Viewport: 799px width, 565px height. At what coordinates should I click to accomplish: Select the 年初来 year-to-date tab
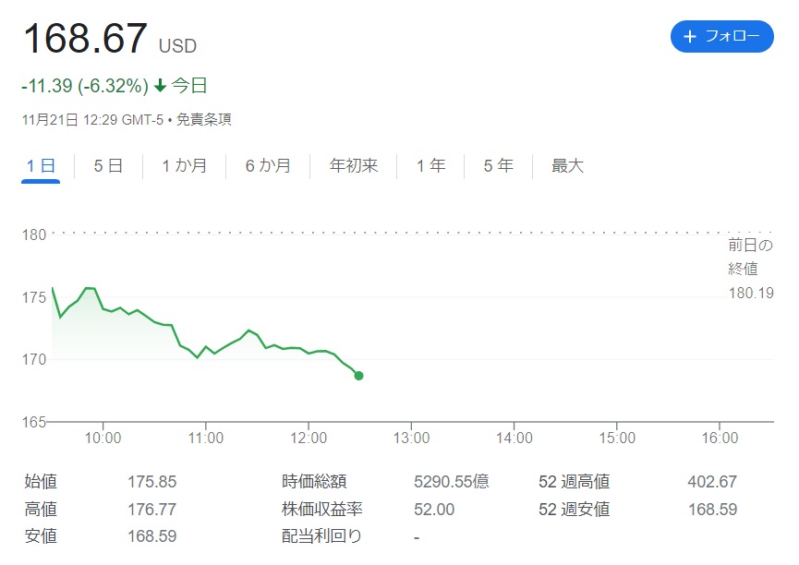(354, 166)
